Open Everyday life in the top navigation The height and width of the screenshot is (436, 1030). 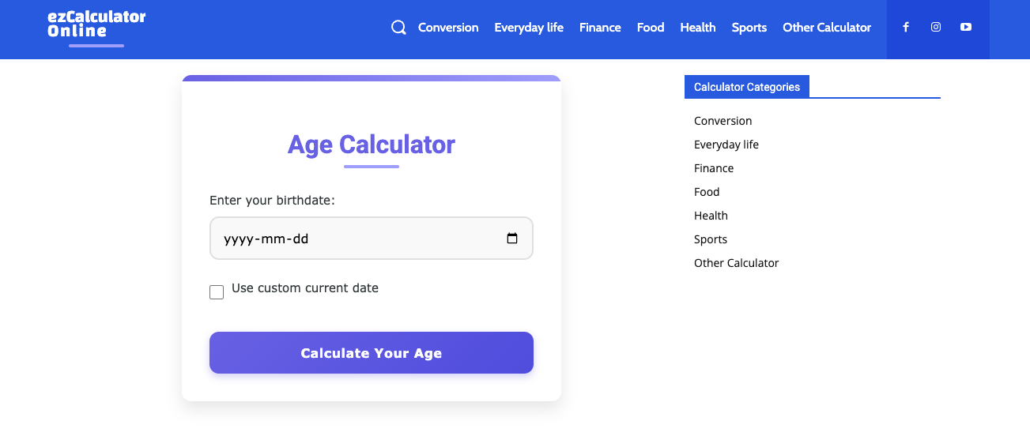(x=529, y=28)
